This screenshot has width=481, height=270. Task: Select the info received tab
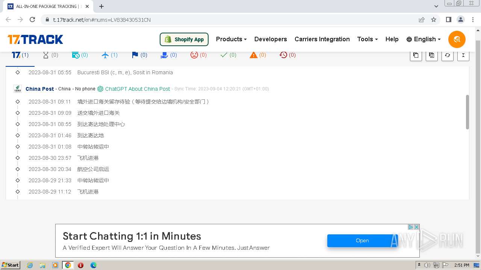point(80,55)
